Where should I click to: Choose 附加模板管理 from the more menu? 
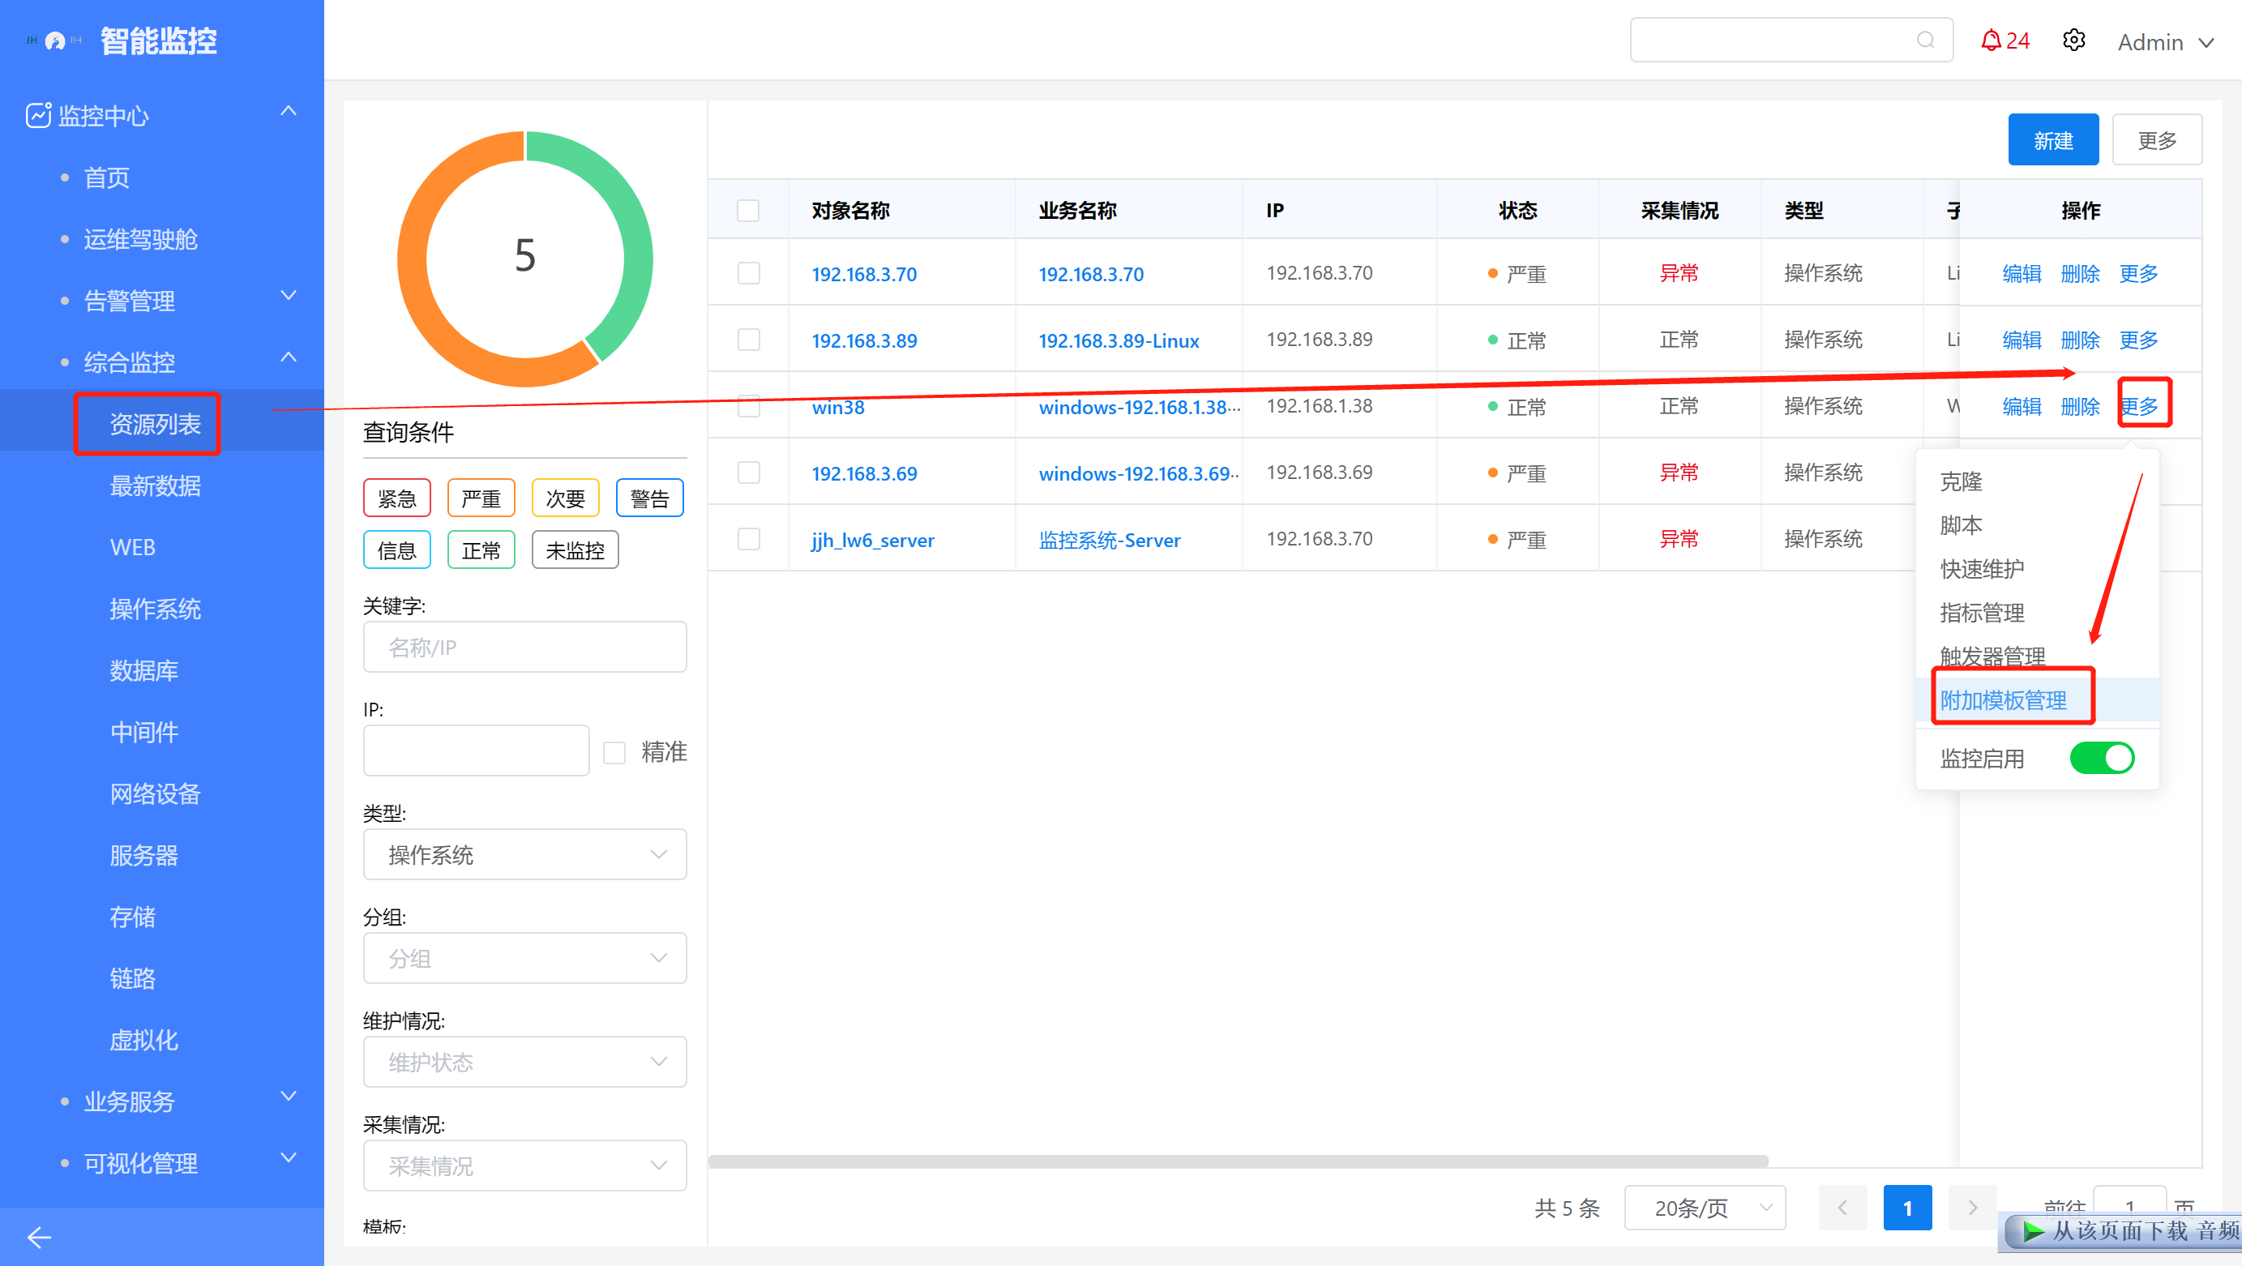2003,699
